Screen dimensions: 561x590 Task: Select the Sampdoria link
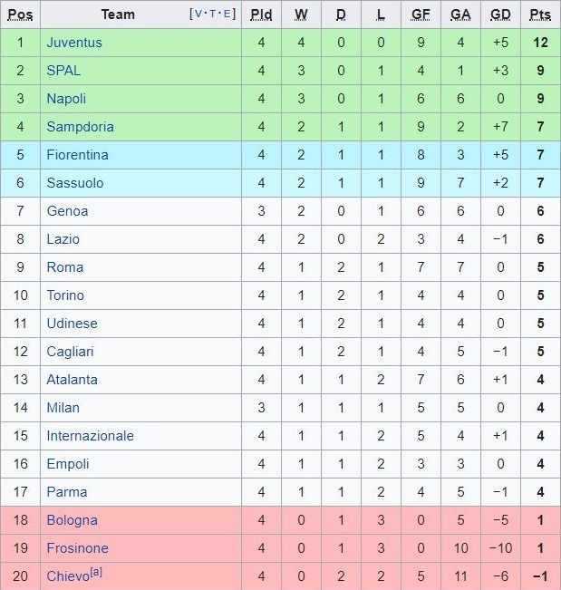click(80, 127)
